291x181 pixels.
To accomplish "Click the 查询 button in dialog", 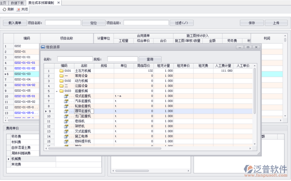I will tap(150, 59).
